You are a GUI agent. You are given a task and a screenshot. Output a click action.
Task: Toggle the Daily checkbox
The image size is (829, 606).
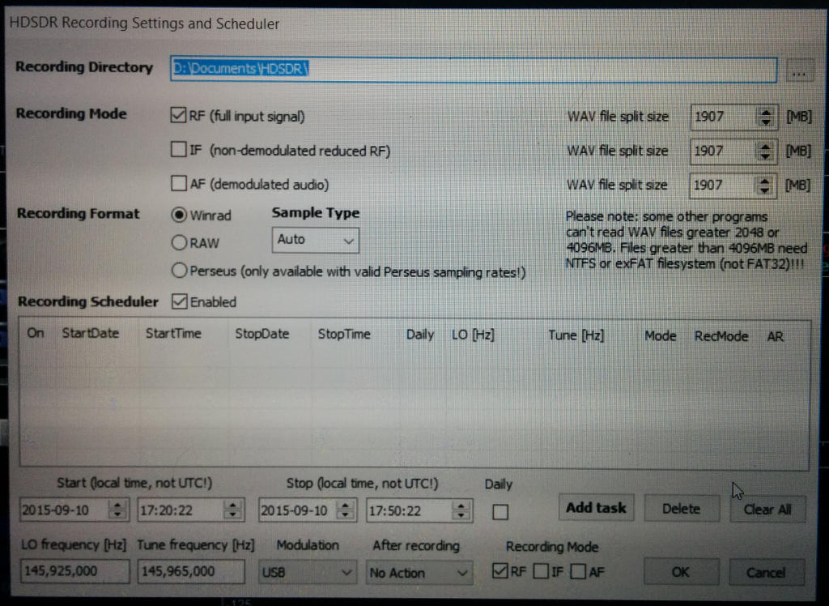[x=500, y=512]
